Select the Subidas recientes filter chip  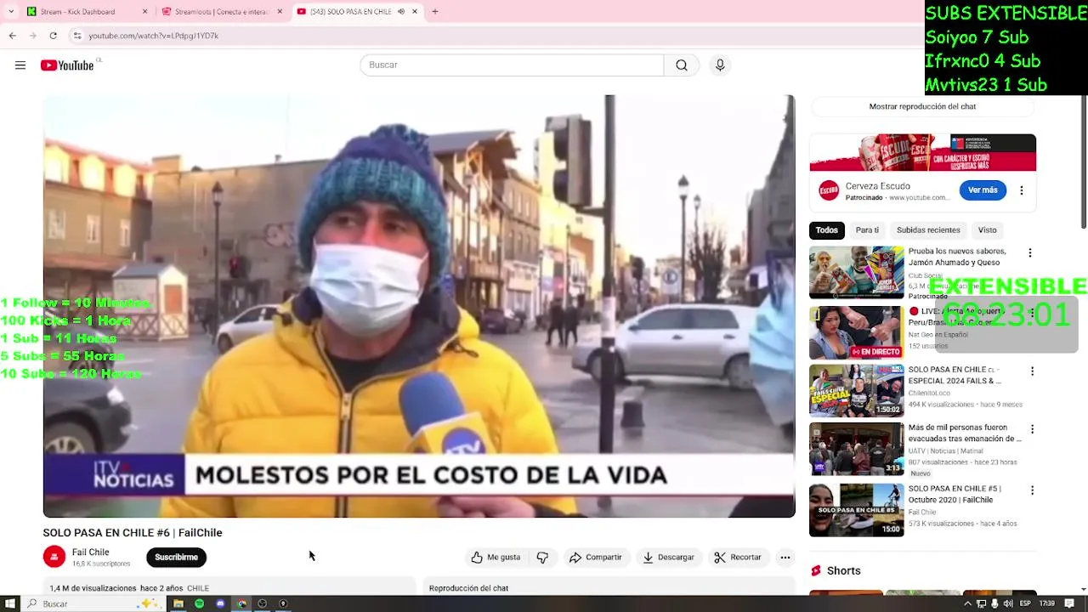[928, 230]
